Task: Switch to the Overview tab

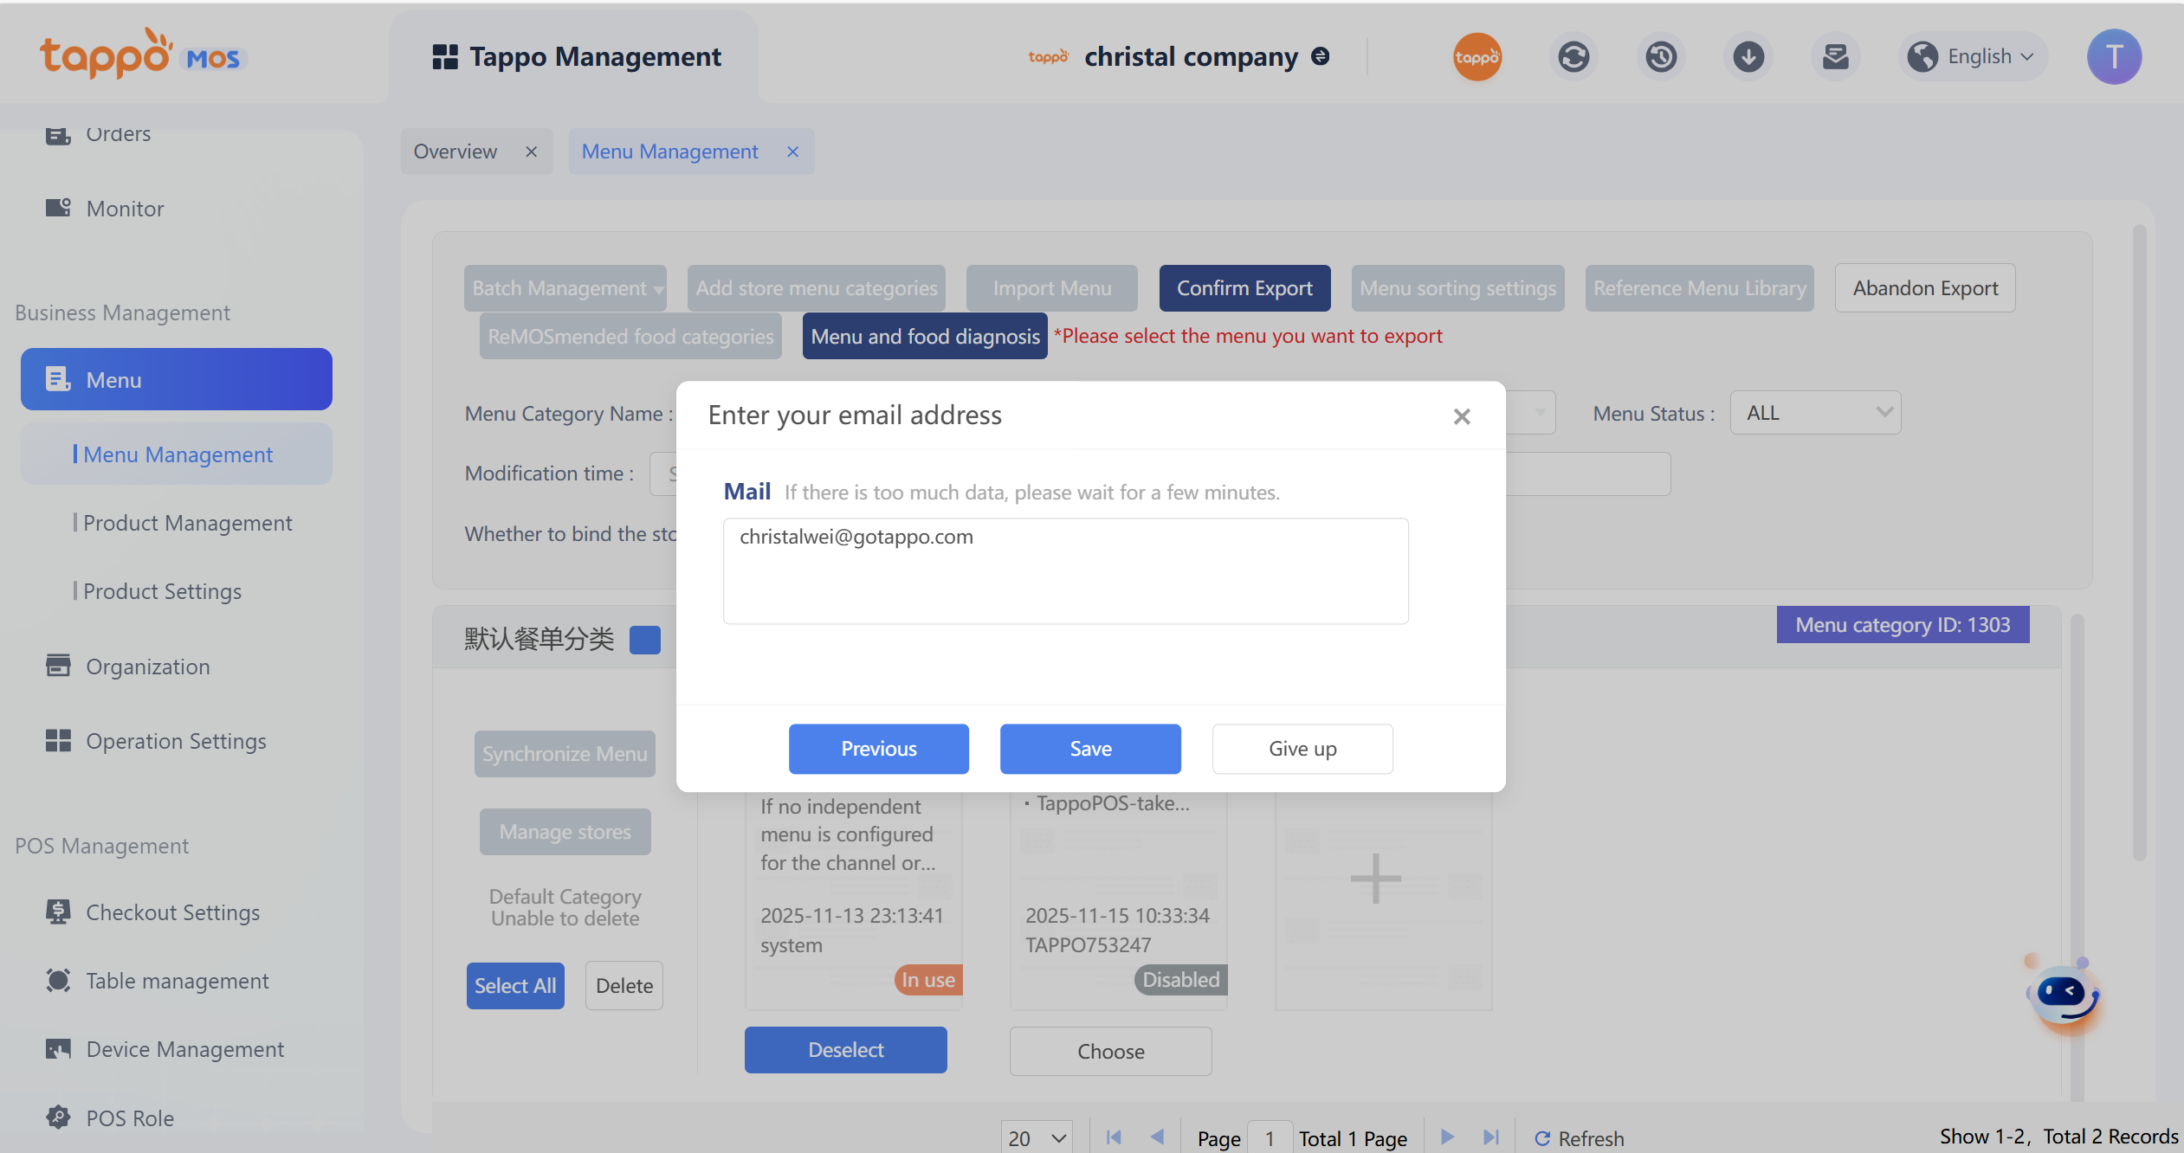Action: [456, 151]
